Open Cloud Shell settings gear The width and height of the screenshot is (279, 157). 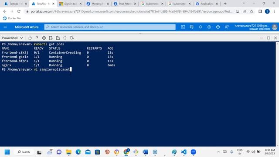coord(44,38)
